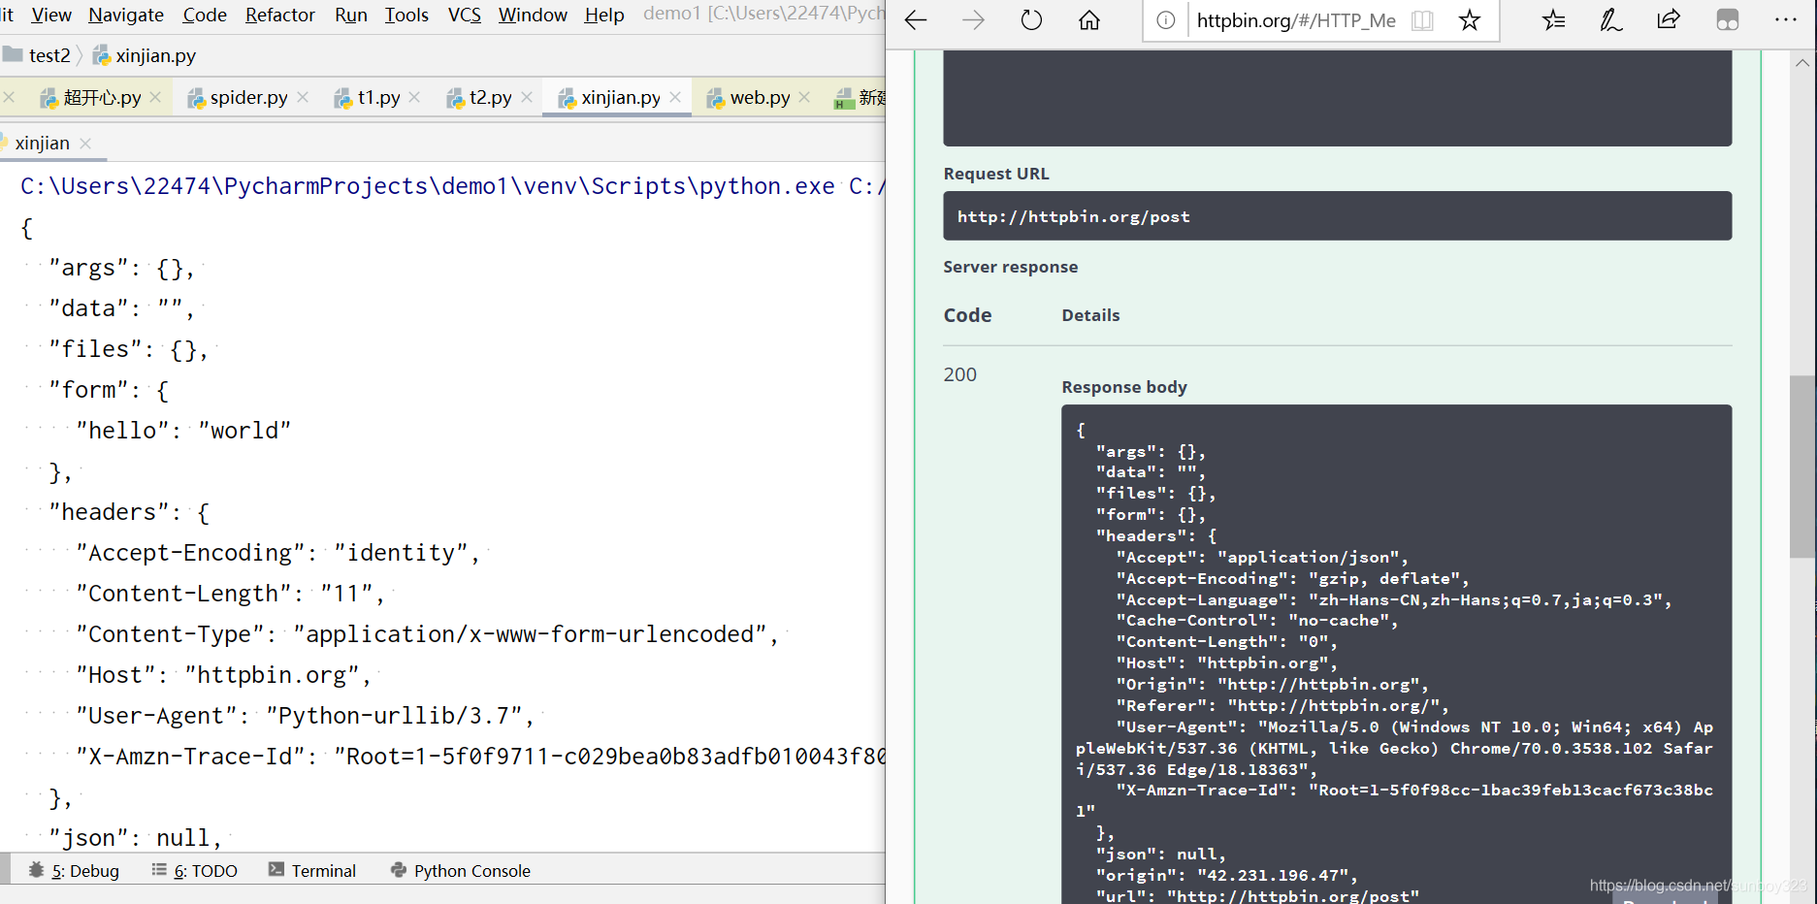Open the VCS menu
1817x904 pixels.
click(x=465, y=15)
